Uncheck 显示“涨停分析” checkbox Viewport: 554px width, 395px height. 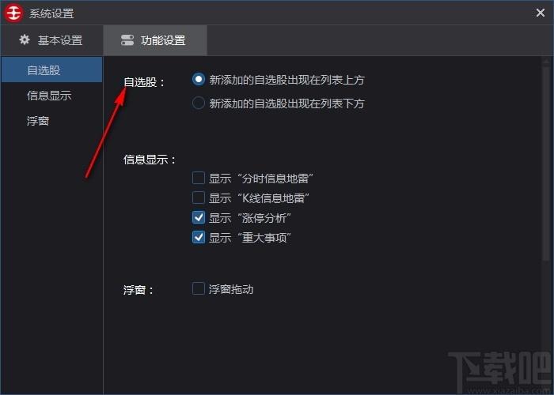click(x=198, y=217)
